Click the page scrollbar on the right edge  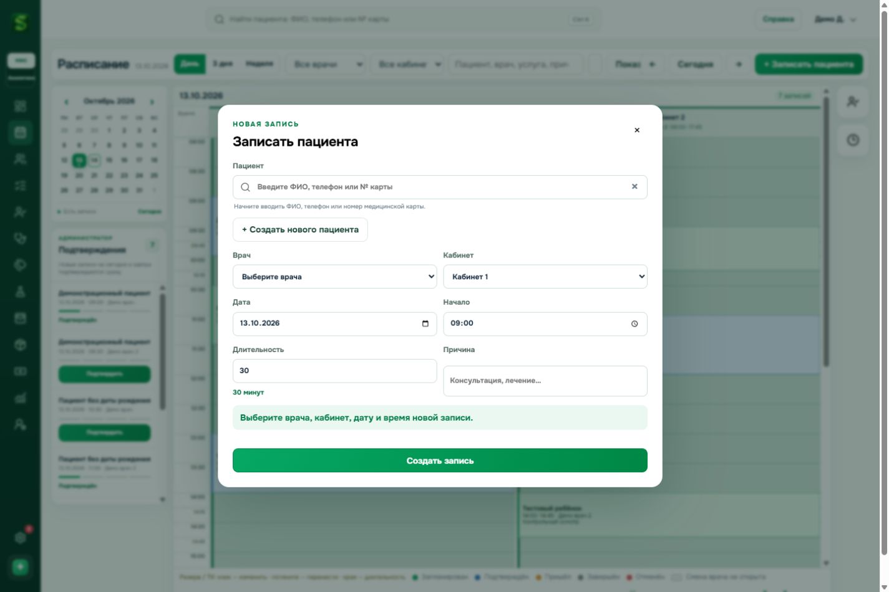[884, 284]
